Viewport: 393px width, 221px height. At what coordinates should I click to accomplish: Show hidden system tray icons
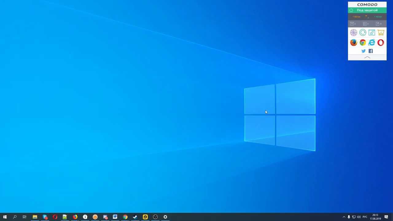coord(344,217)
